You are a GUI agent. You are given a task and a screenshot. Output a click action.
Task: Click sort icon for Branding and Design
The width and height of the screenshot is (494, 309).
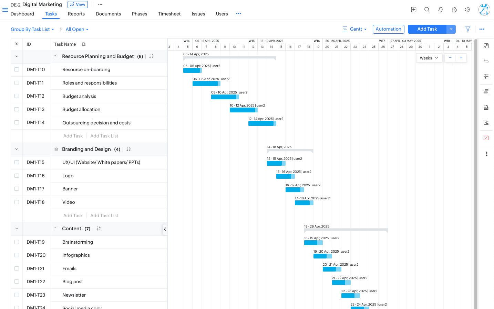(128, 149)
